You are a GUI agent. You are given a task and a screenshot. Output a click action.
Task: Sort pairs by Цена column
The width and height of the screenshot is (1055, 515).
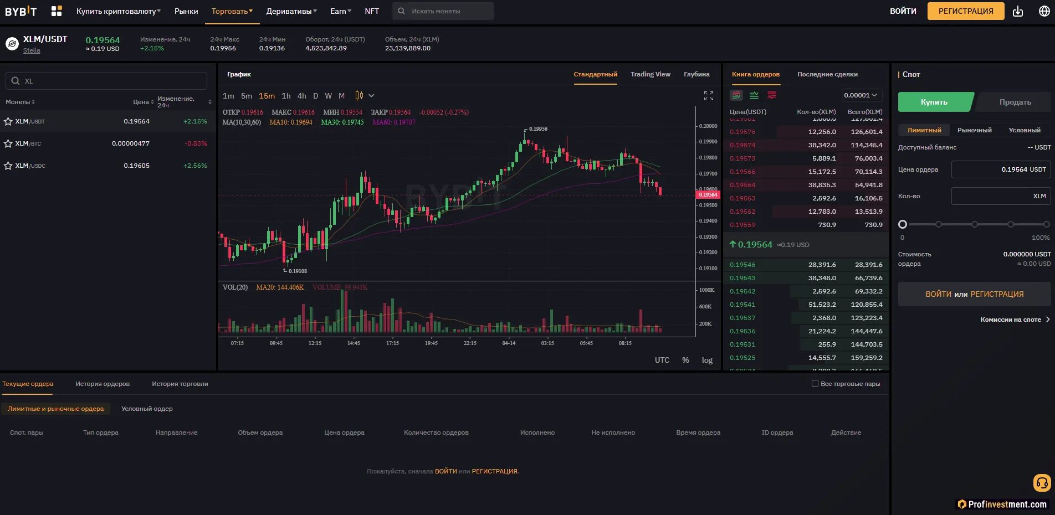(144, 102)
